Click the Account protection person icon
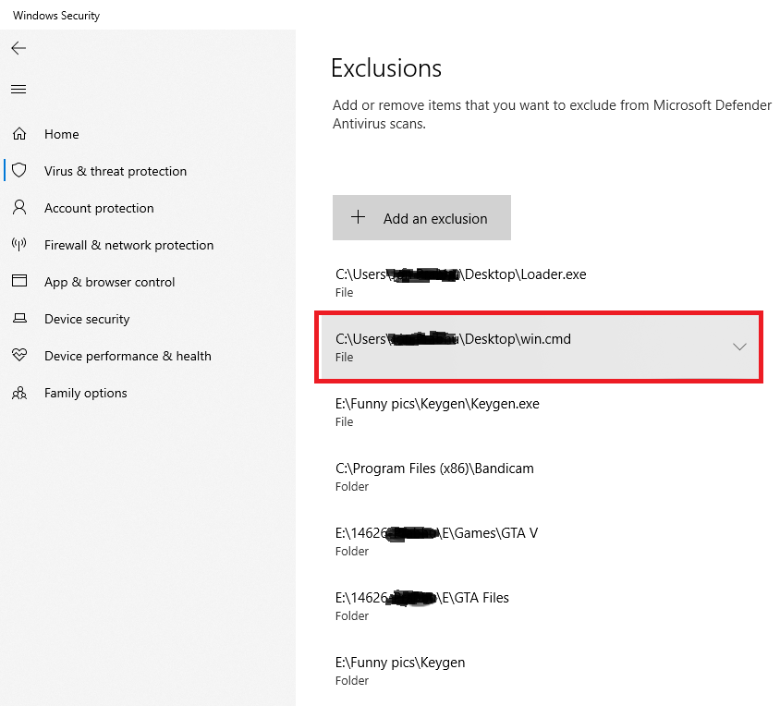780x706 pixels. tap(19, 208)
